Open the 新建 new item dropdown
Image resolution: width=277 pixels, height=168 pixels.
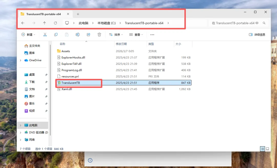28,35
